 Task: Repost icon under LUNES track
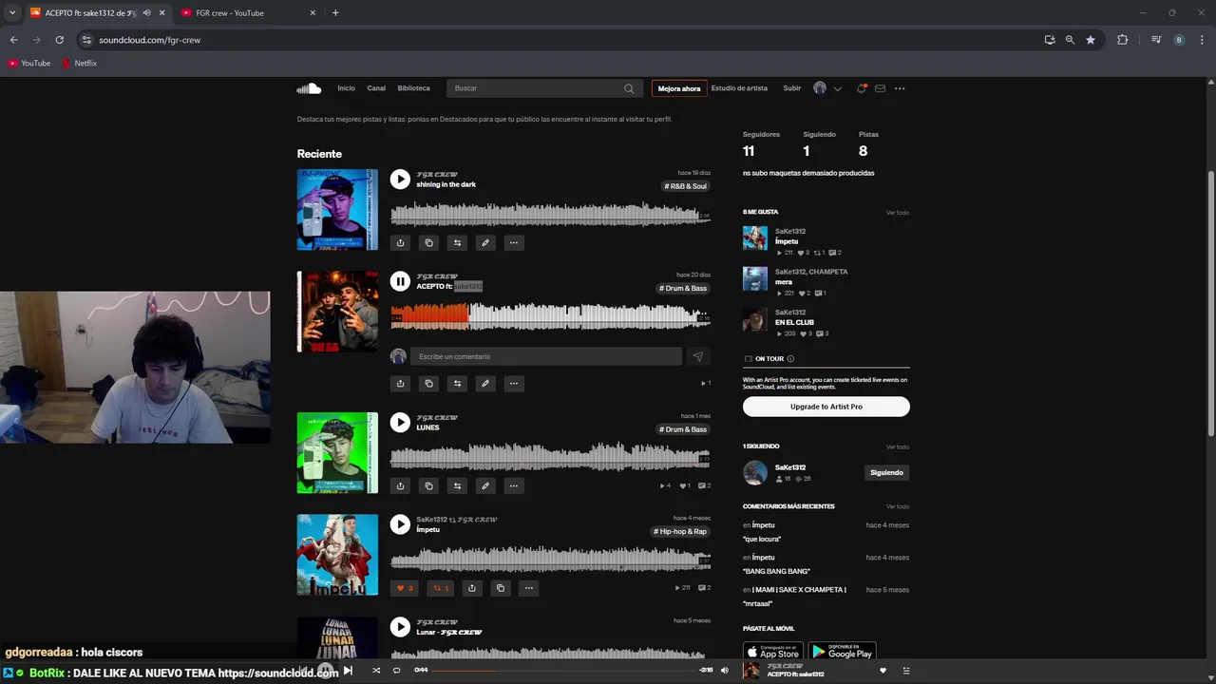(x=457, y=485)
